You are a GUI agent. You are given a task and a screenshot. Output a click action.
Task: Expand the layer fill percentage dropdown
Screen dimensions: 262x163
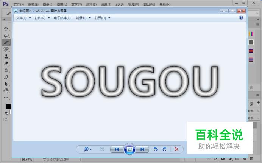click(258, 118)
